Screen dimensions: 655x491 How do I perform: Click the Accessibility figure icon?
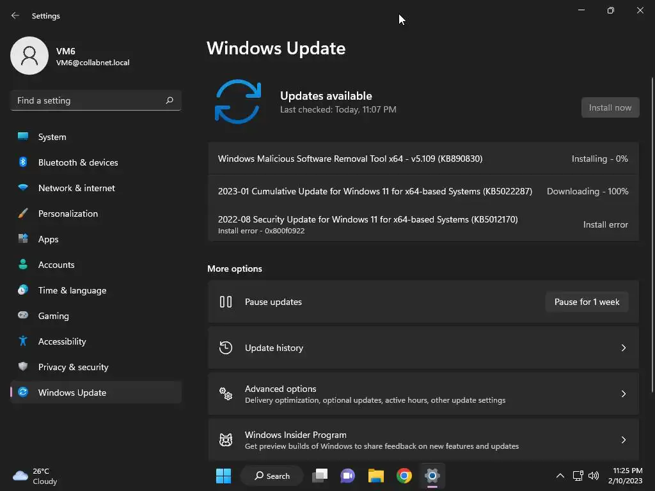(23, 341)
